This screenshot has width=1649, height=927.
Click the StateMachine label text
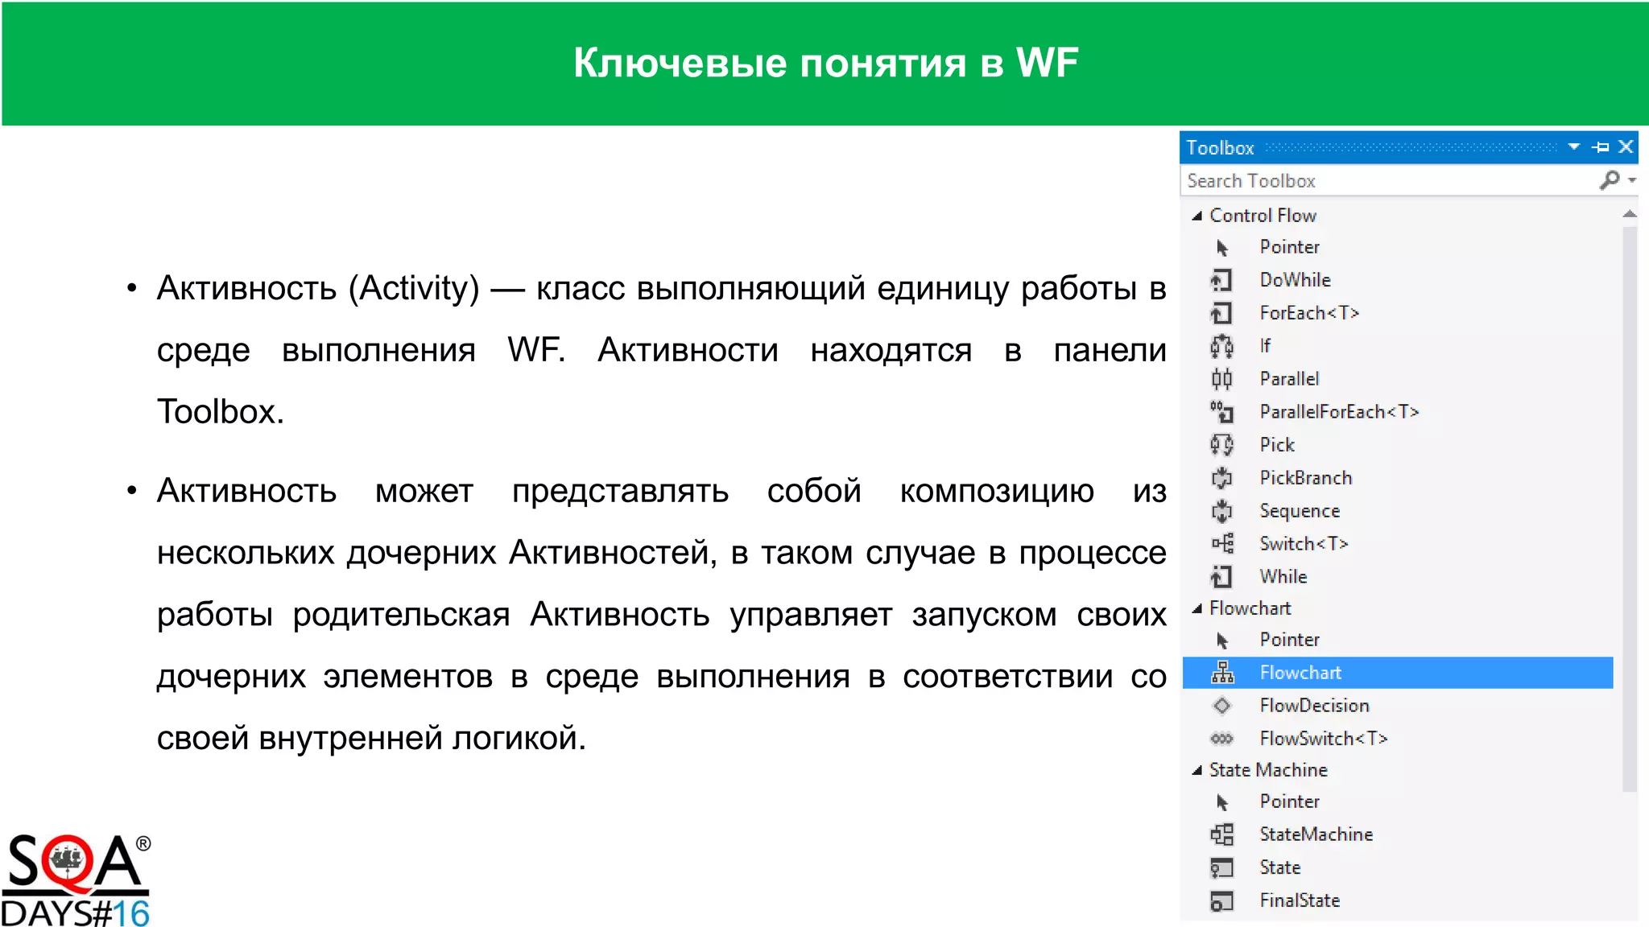click(x=1316, y=834)
